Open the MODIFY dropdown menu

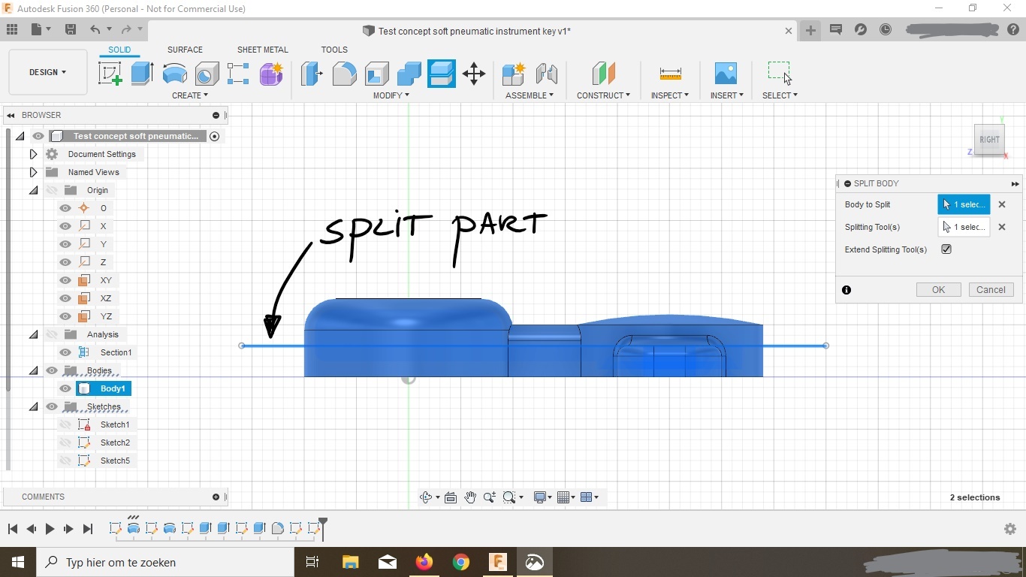(x=391, y=95)
